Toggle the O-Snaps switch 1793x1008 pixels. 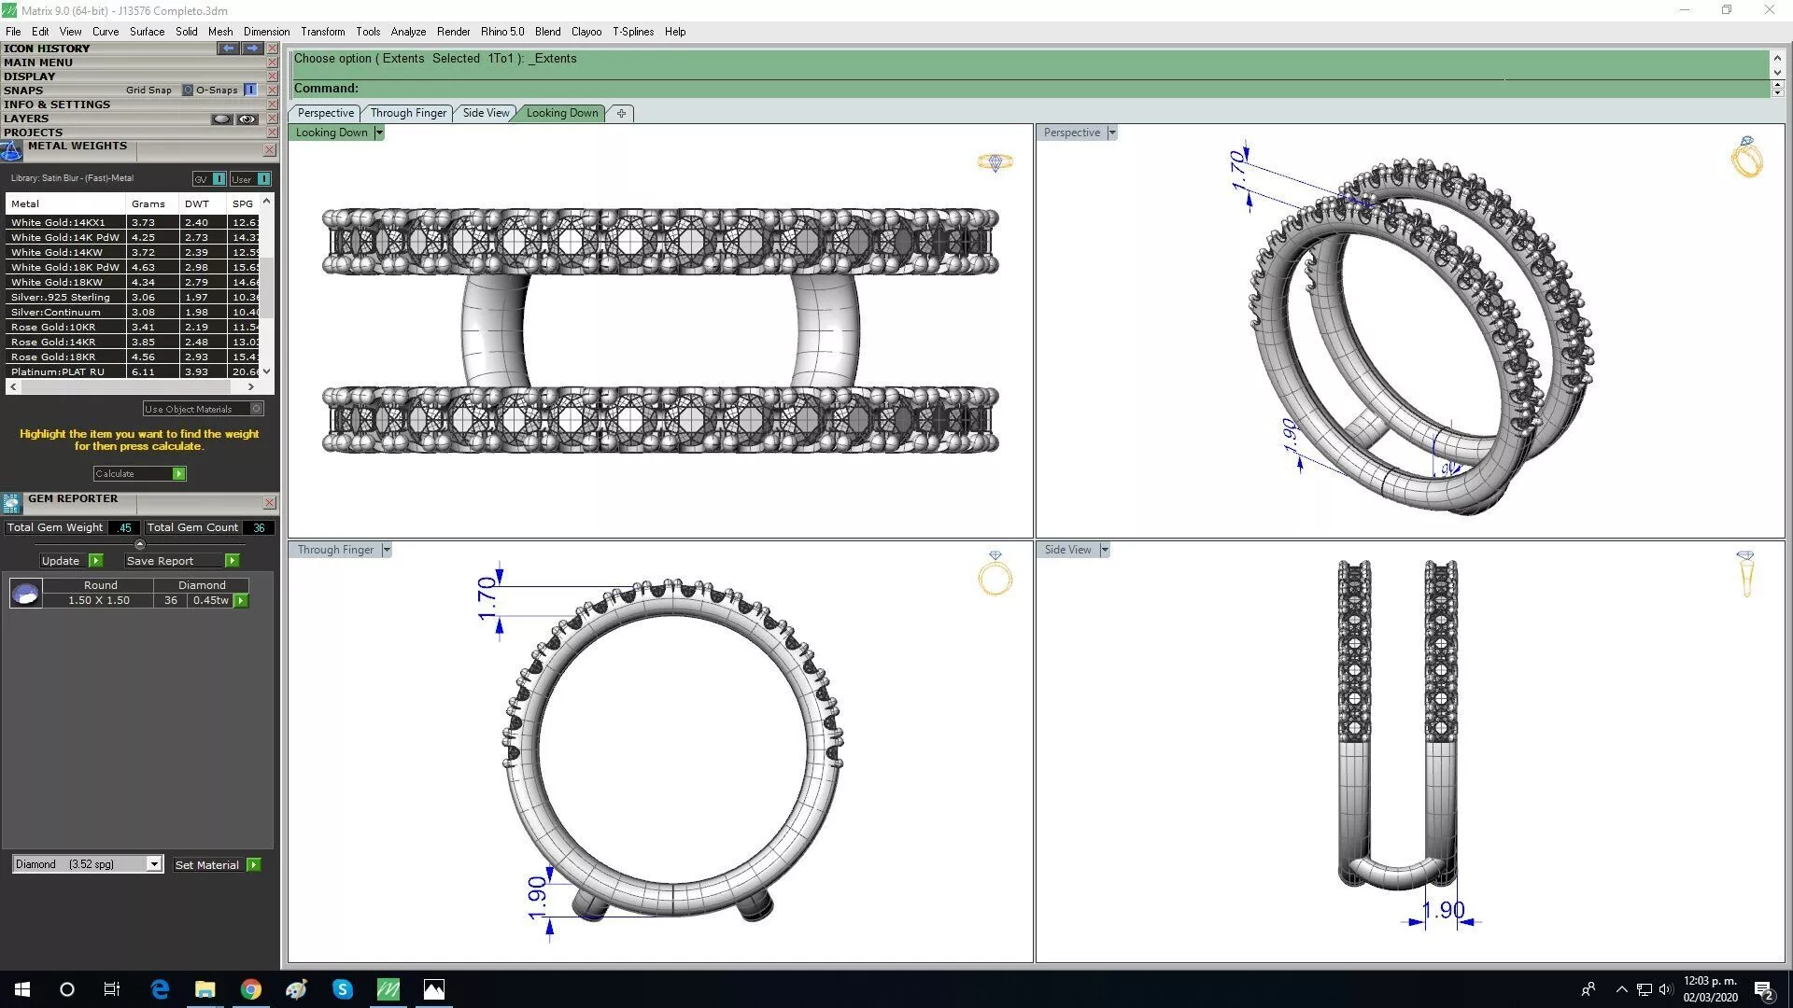pos(250,91)
